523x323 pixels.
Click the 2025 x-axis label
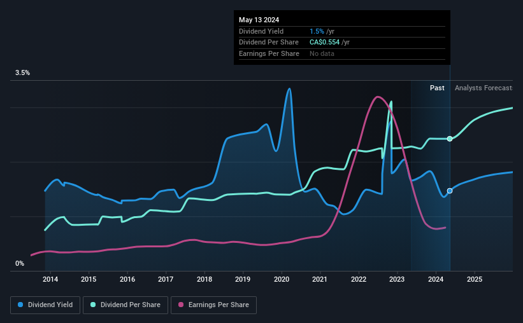click(x=475, y=279)
